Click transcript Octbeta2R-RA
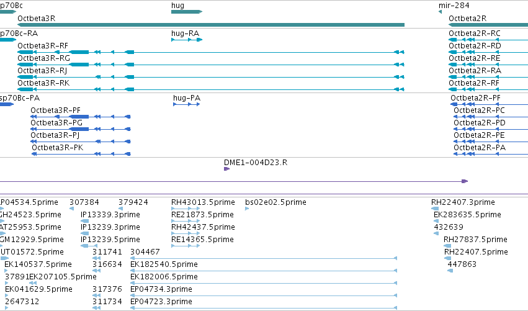This screenshot has width=528, height=311. coord(475,71)
